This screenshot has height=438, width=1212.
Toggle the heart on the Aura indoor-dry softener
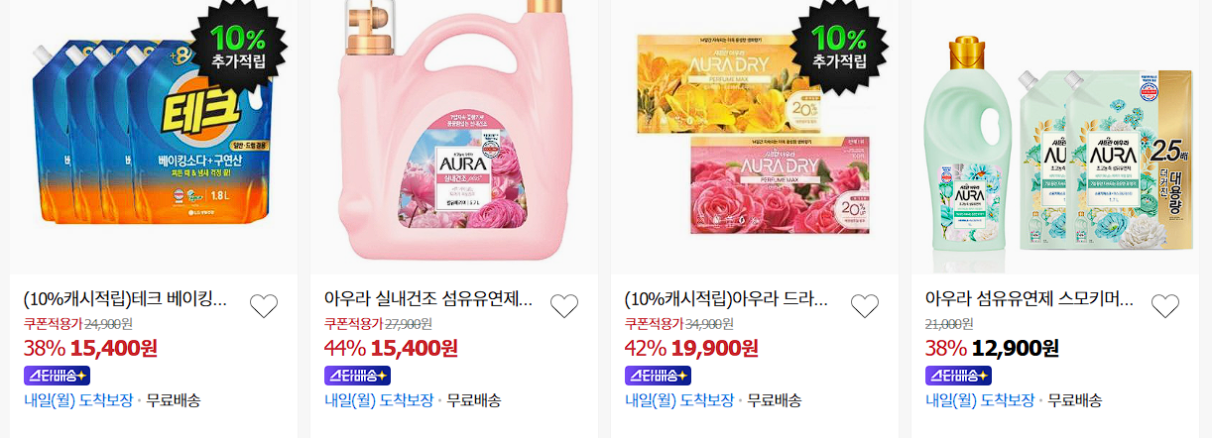pyautogui.click(x=564, y=306)
